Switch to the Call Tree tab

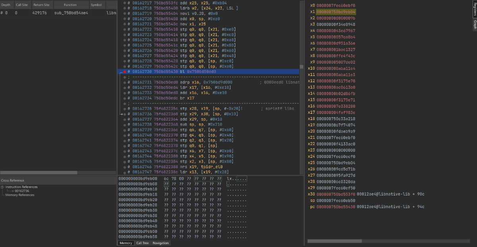[x=142, y=243]
